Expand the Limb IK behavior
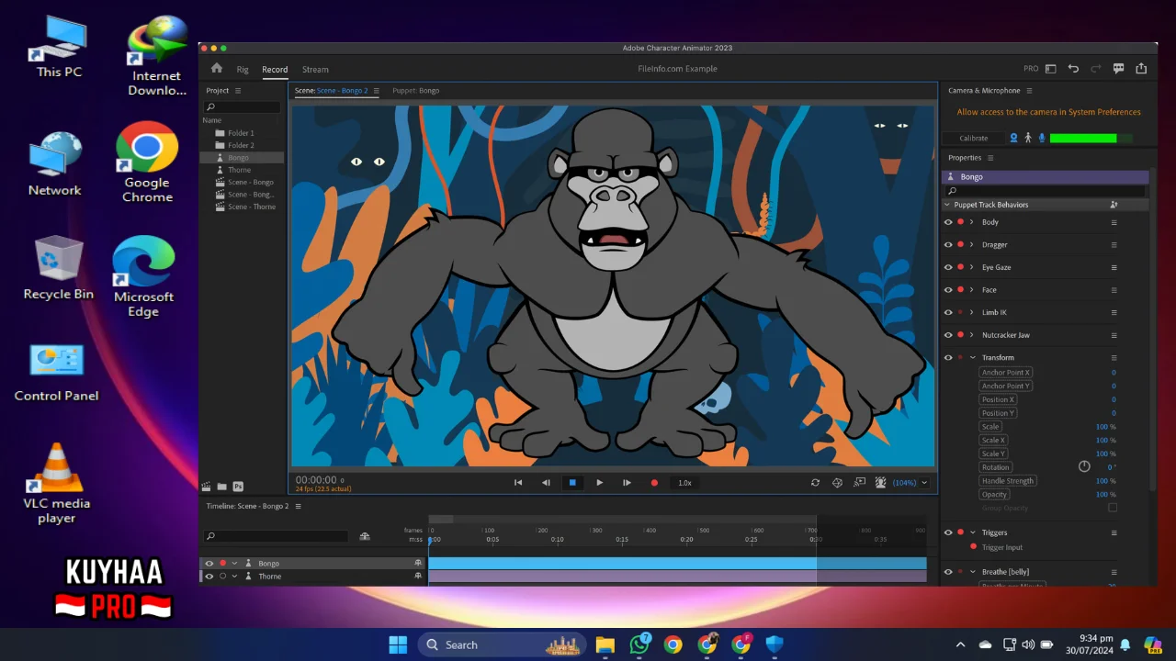This screenshot has height=661, width=1176. tap(972, 312)
